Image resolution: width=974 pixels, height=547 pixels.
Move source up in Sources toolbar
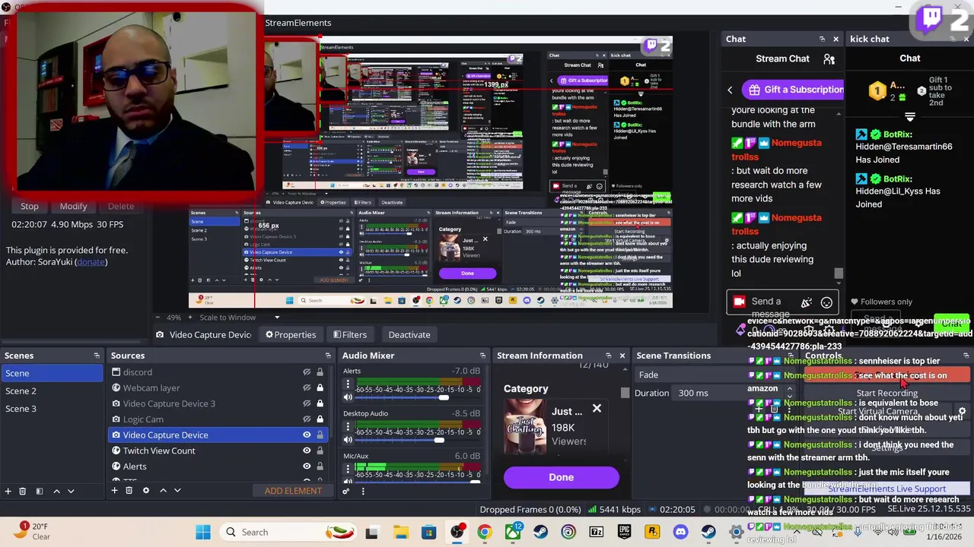point(163,491)
